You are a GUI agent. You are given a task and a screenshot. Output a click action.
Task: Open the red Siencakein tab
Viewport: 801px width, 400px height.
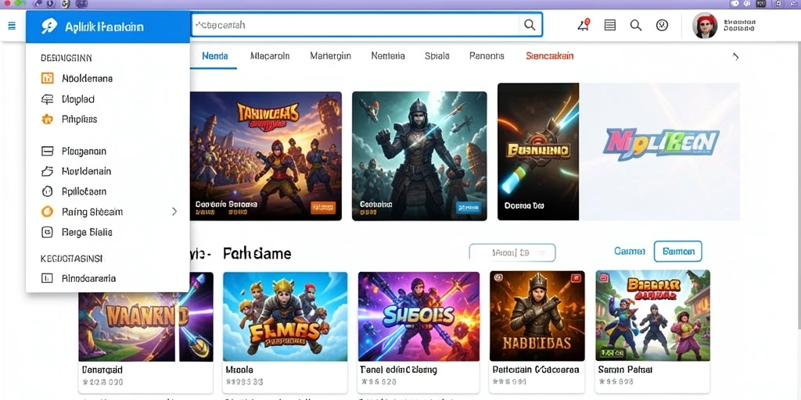click(550, 56)
